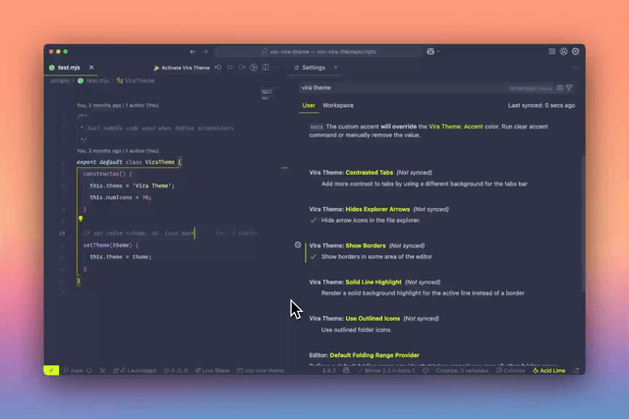The image size is (629, 419).
Task: Open remote window indicator in status bar
Action: click(51, 371)
